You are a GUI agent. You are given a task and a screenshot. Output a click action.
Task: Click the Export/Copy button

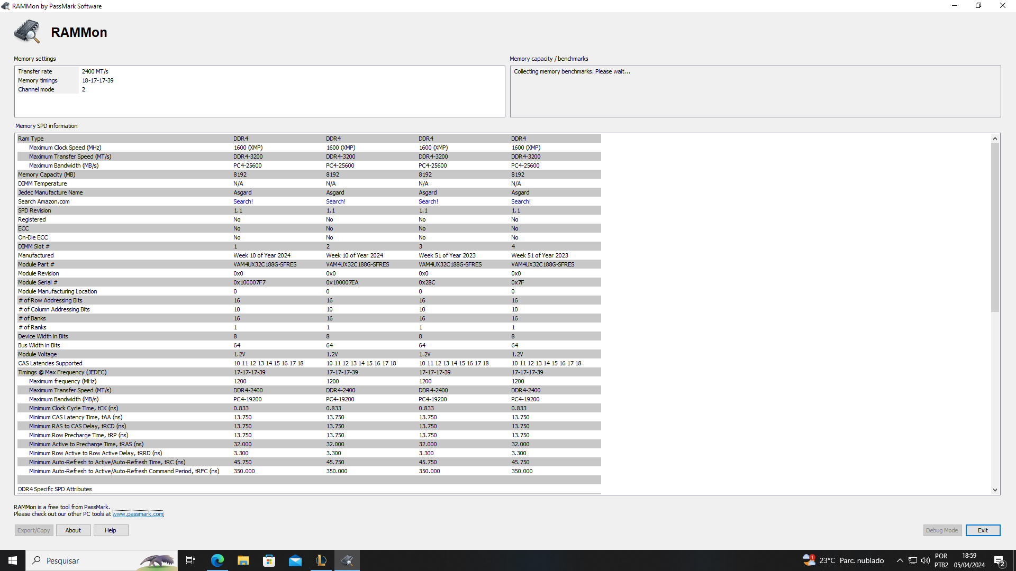coord(34,530)
